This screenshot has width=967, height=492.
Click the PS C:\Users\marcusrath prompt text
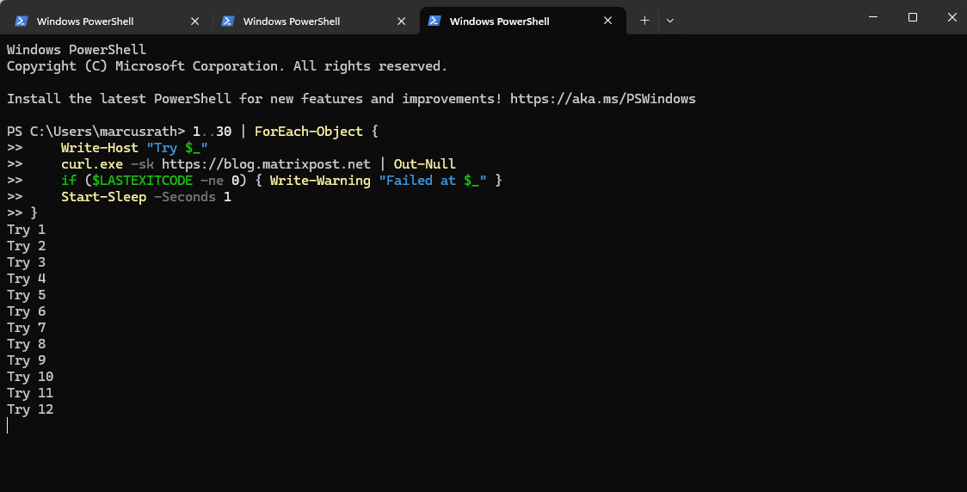point(95,132)
